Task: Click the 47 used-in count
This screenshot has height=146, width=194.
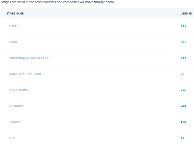Action: point(182,138)
